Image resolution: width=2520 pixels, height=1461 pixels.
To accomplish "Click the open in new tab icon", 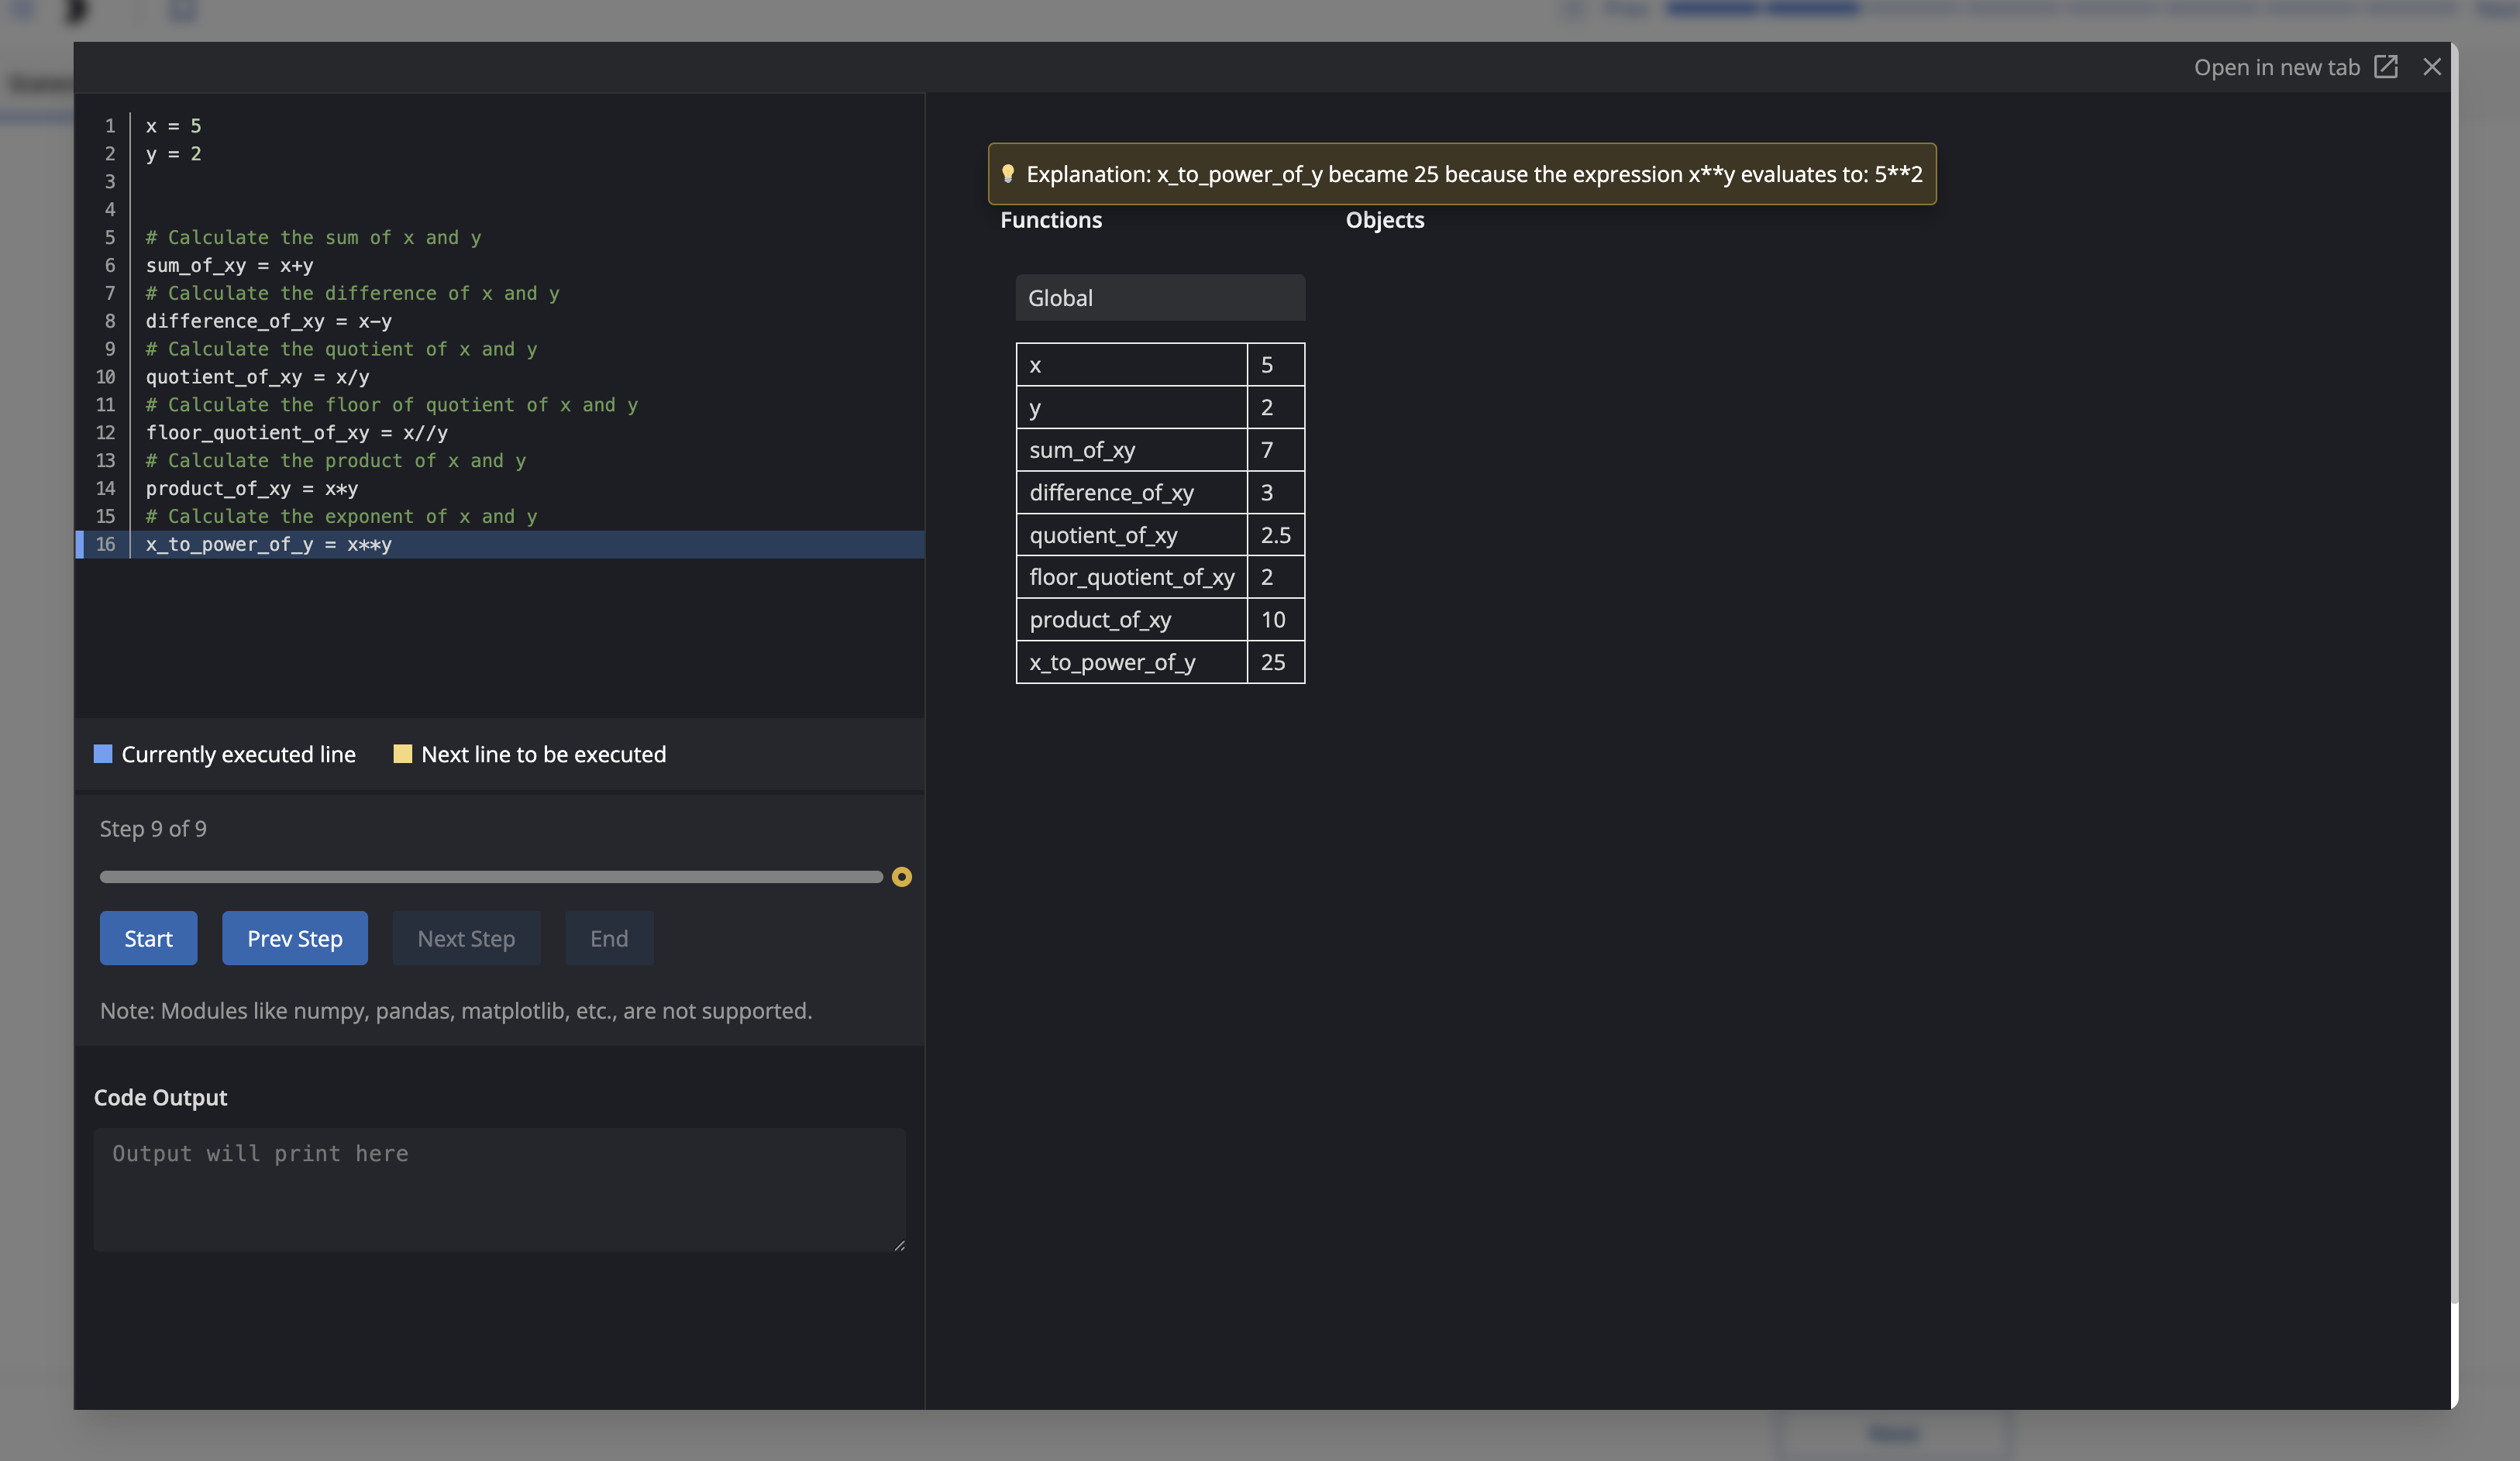I will pos(2386,67).
